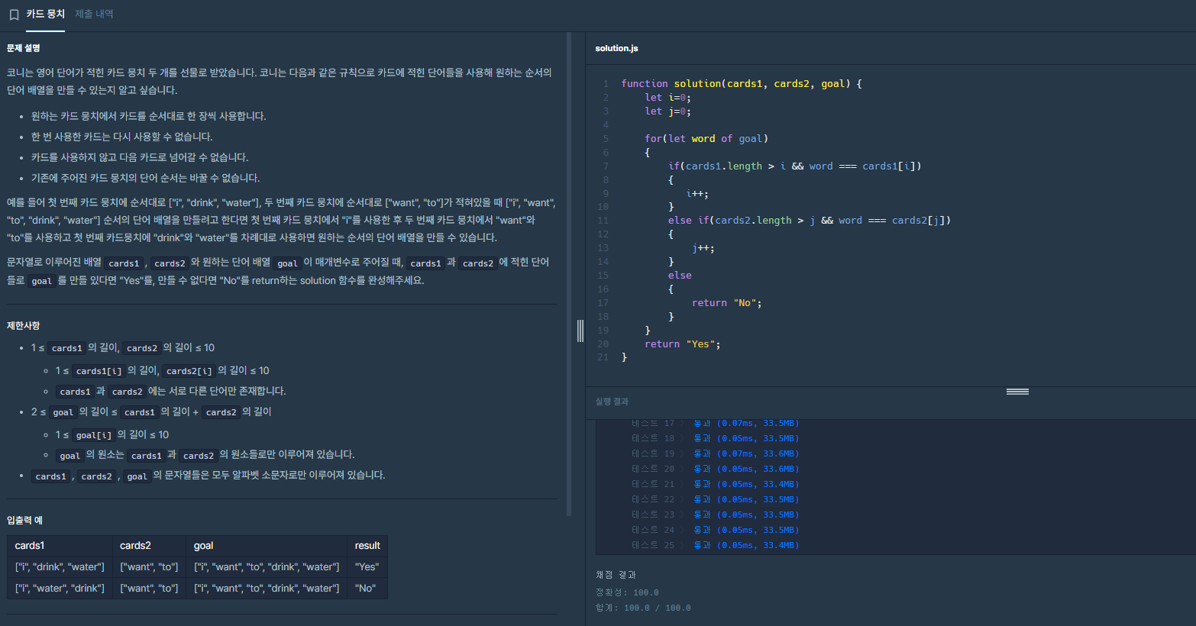
Task: Click the bookmark icon beside 카드 뭉치
Action: pyautogui.click(x=14, y=15)
